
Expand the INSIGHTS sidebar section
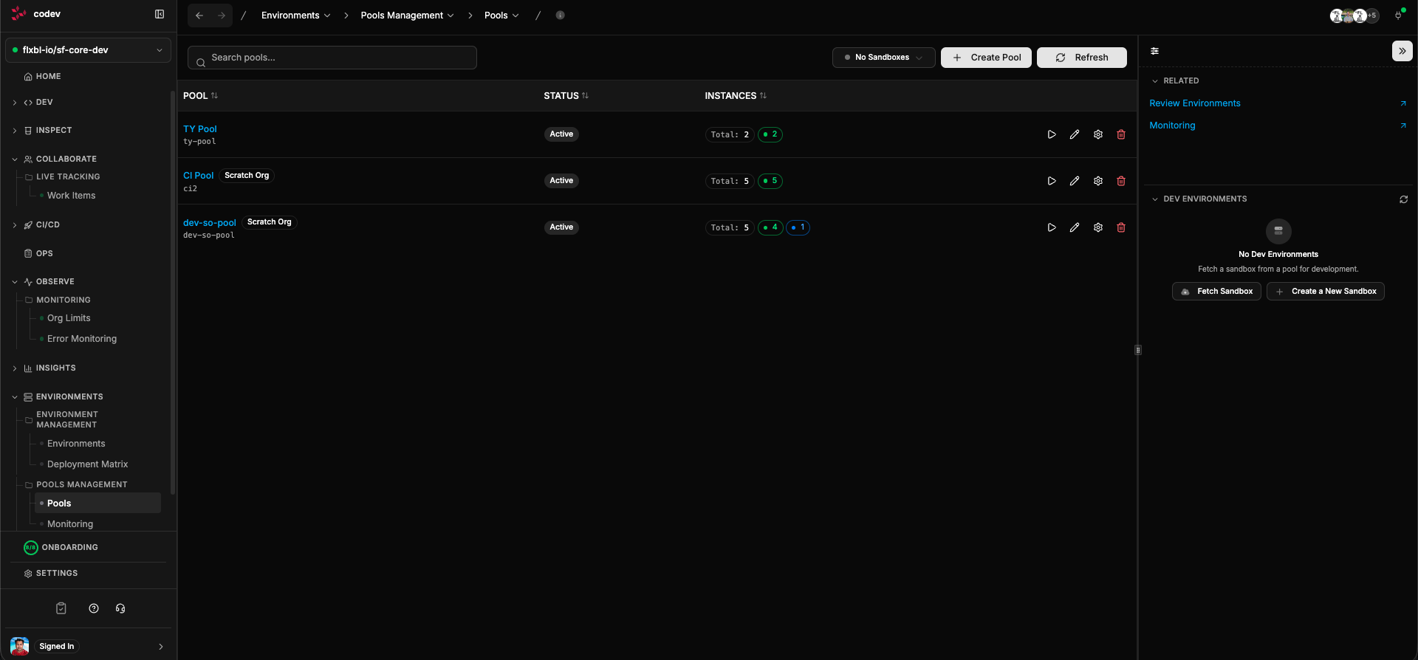(15, 368)
